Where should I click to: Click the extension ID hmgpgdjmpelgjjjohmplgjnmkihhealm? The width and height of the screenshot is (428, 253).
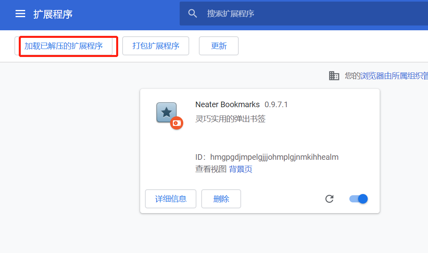[274, 157]
